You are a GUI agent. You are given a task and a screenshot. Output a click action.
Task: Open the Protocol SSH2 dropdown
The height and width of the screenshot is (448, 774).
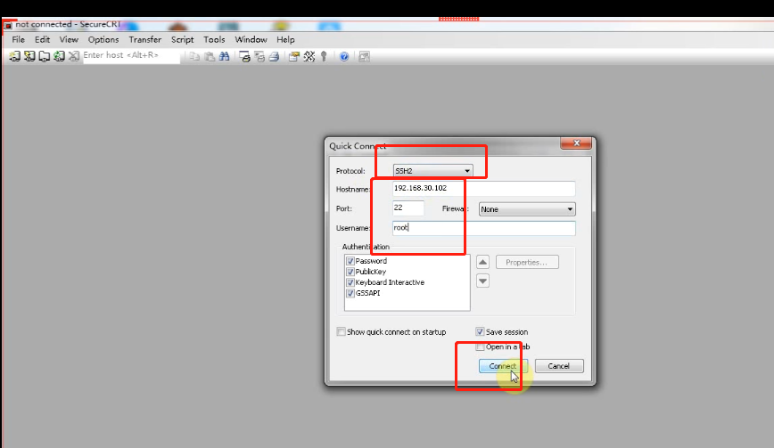click(x=432, y=170)
